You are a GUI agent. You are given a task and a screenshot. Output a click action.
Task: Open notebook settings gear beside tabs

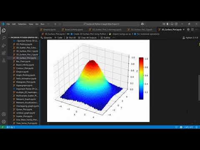tap(188, 30)
